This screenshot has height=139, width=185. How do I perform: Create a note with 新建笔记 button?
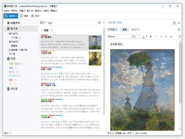tap(11, 16)
